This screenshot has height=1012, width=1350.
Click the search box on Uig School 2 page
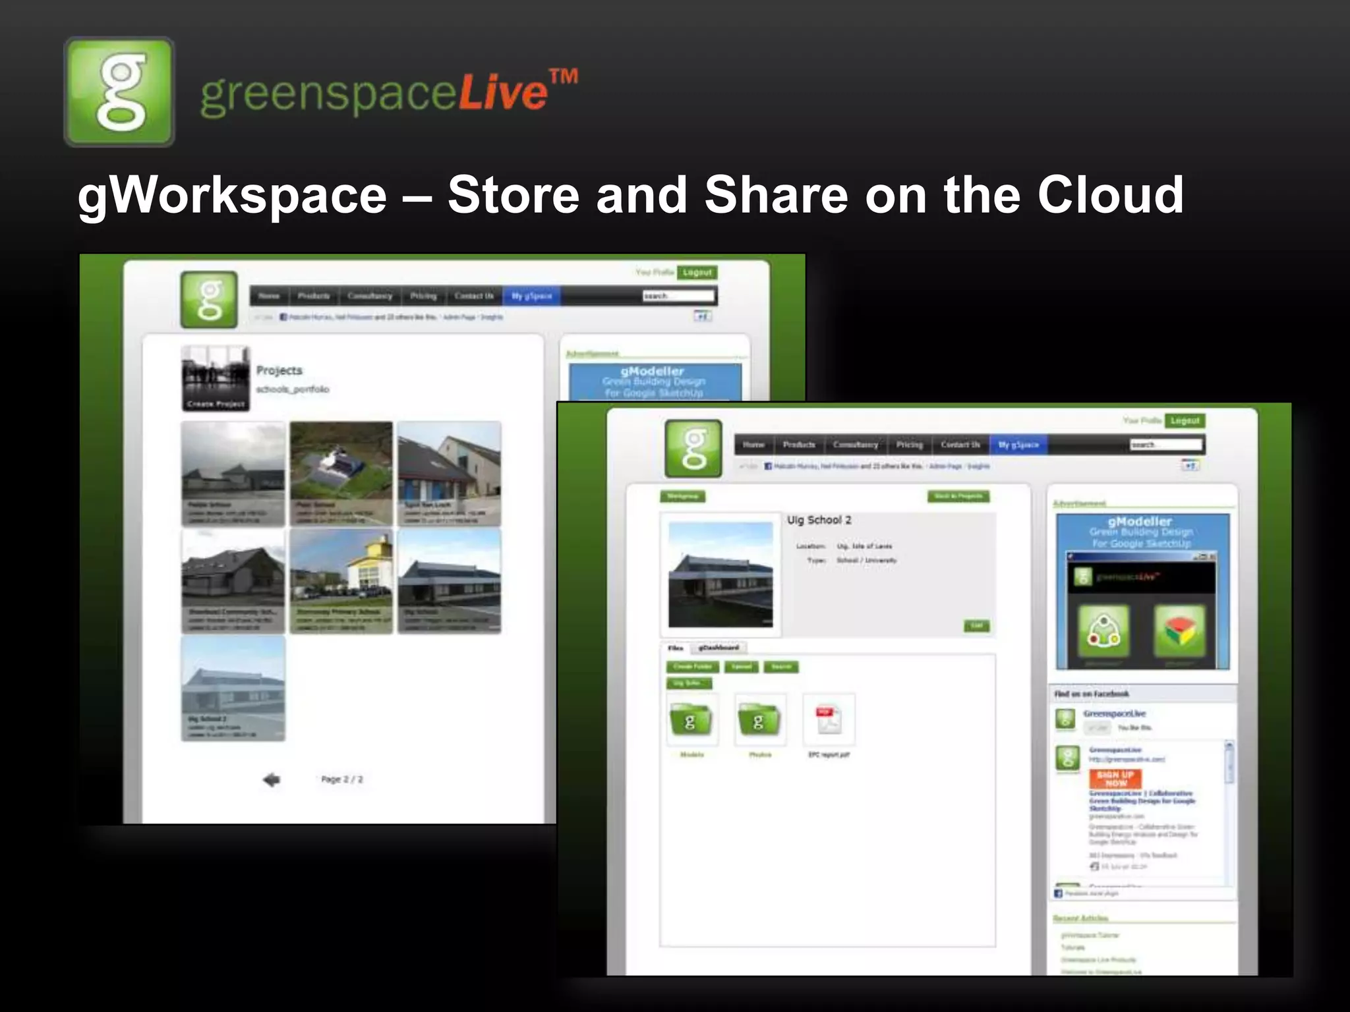click(1165, 445)
